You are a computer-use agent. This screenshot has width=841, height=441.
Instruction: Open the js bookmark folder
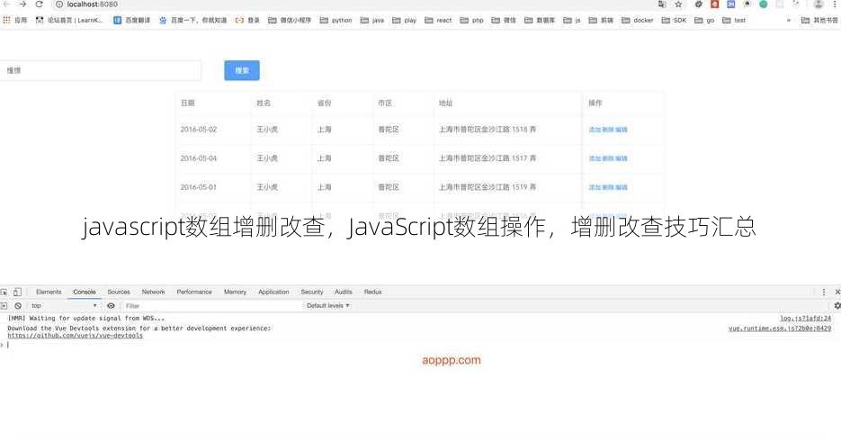point(572,20)
